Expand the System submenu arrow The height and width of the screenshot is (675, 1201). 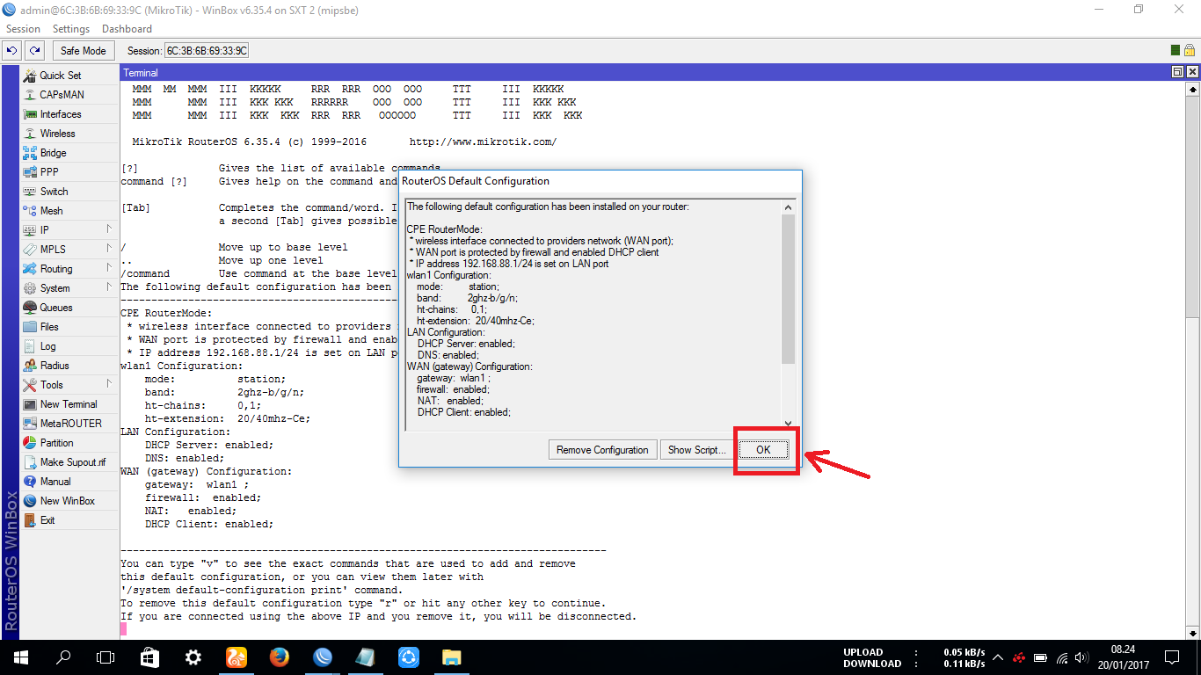coord(109,287)
